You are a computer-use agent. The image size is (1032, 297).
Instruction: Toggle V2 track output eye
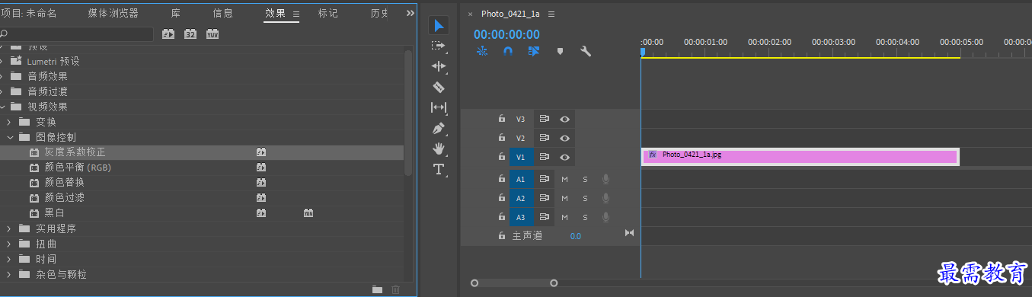tap(564, 138)
